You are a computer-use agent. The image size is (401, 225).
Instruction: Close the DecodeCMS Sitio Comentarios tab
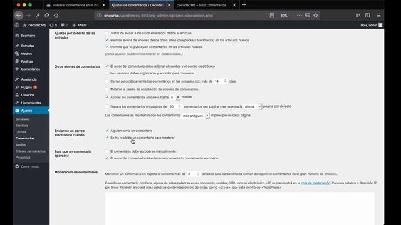[234, 5]
